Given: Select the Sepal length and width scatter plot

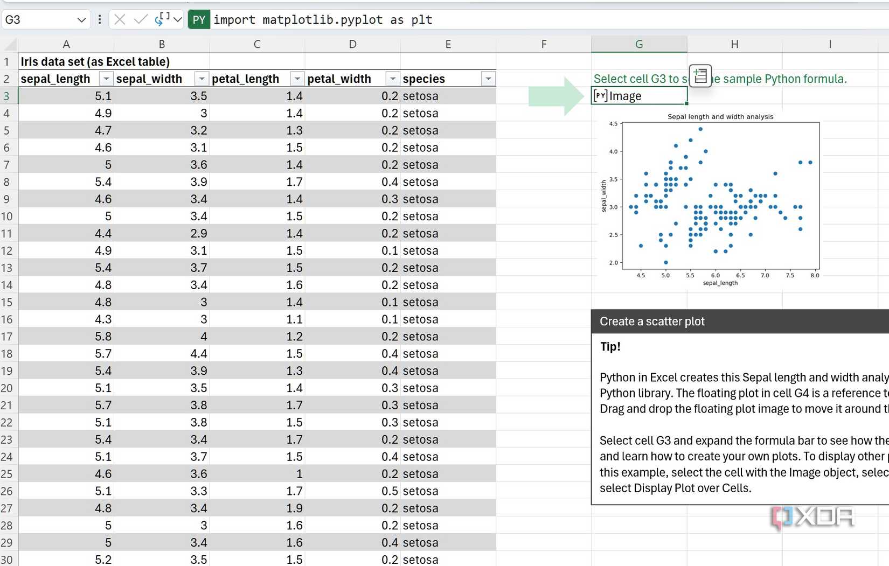Looking at the screenshot, I should 719,199.
